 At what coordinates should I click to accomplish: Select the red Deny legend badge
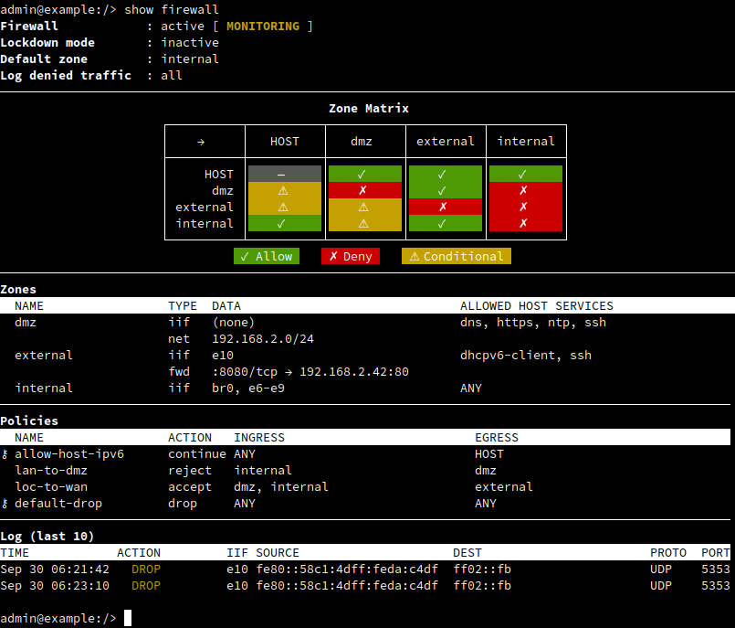(350, 257)
